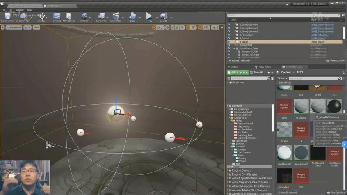Screen dimensions: 347x195
Task: Toggle the sources panel icon
Action: (x=229, y=78)
